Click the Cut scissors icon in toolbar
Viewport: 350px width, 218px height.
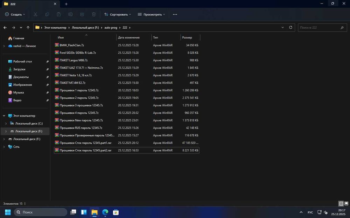pyautogui.click(x=35, y=14)
